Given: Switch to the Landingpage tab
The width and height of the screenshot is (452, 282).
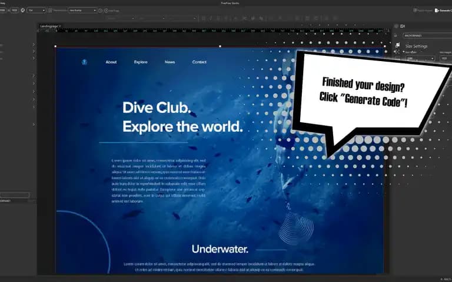Looking at the screenshot, I should [x=49, y=26].
